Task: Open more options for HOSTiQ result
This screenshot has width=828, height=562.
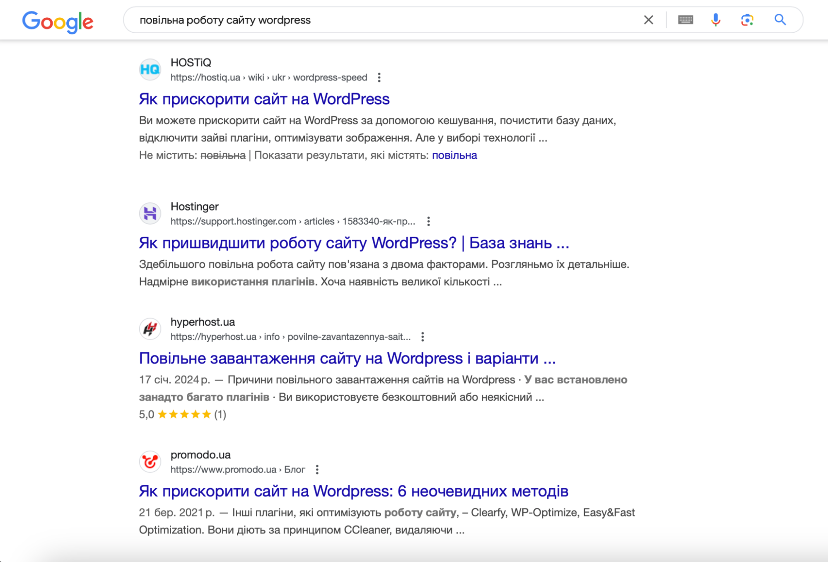Action: [379, 78]
